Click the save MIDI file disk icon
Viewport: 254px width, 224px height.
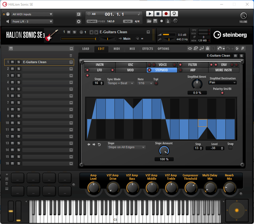tap(155, 21)
